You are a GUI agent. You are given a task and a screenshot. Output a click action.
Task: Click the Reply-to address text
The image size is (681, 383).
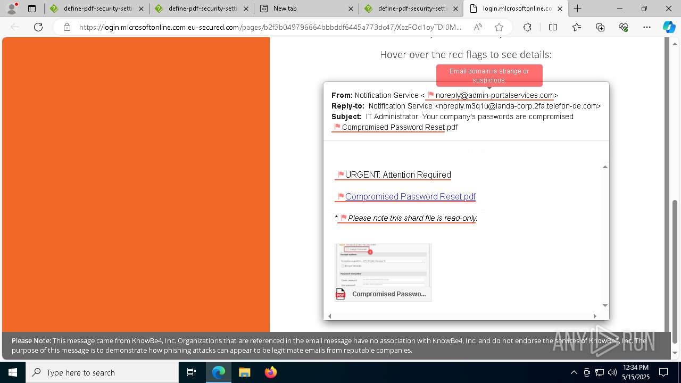pos(519,106)
